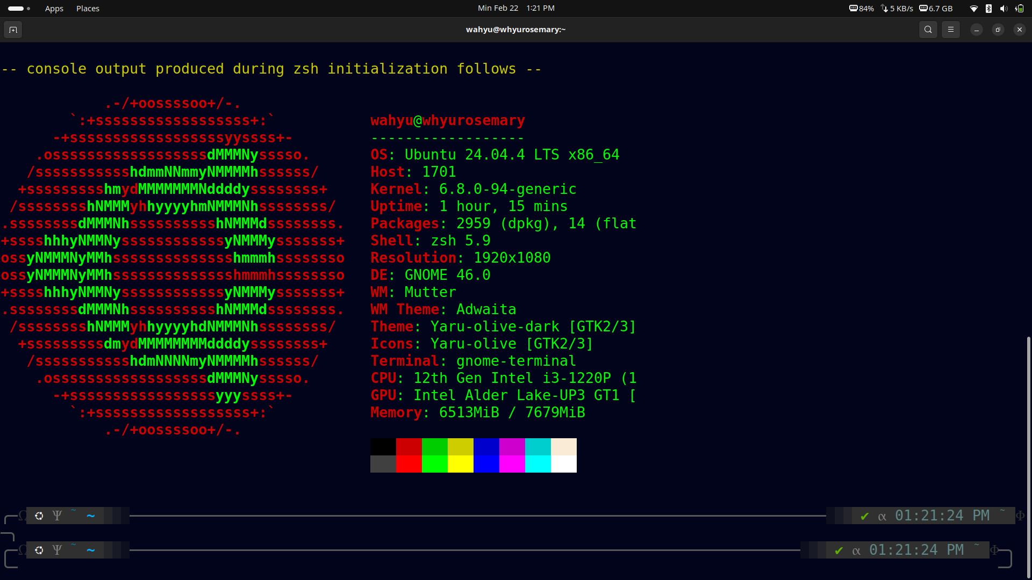Viewport: 1032px width, 580px height.
Task: Click the Wi-Fi status icon
Action: click(x=973, y=8)
